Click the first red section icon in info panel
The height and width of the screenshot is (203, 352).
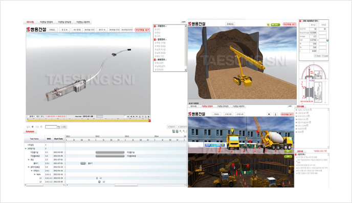tap(155, 26)
